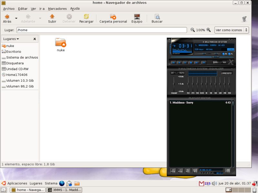The height and width of the screenshot is (193, 258).
Task: Select Volumen 86,2 Gib in sidebar
Action: (18, 86)
